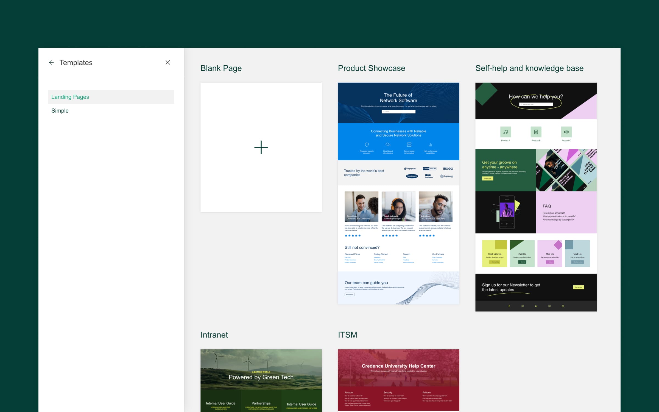659x412 pixels.
Task: Click the Blank Page heading
Action: click(x=221, y=68)
